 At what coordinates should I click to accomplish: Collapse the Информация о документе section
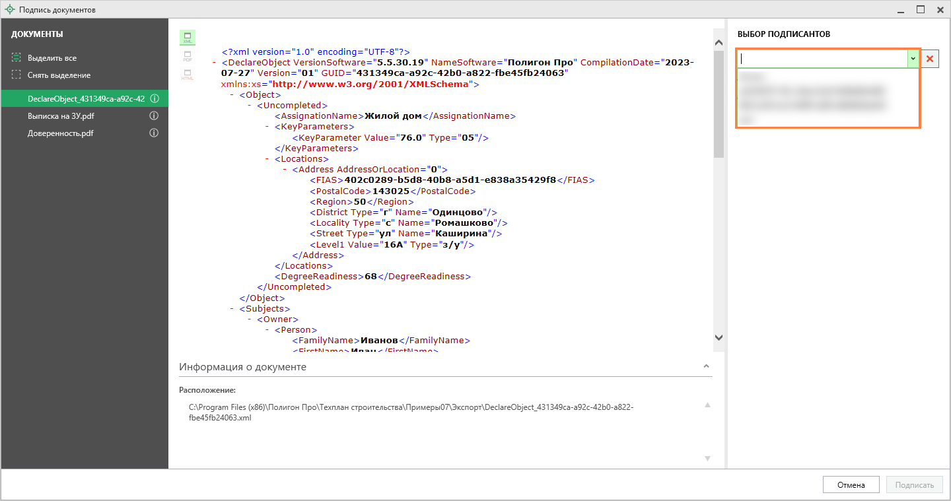[x=706, y=366]
